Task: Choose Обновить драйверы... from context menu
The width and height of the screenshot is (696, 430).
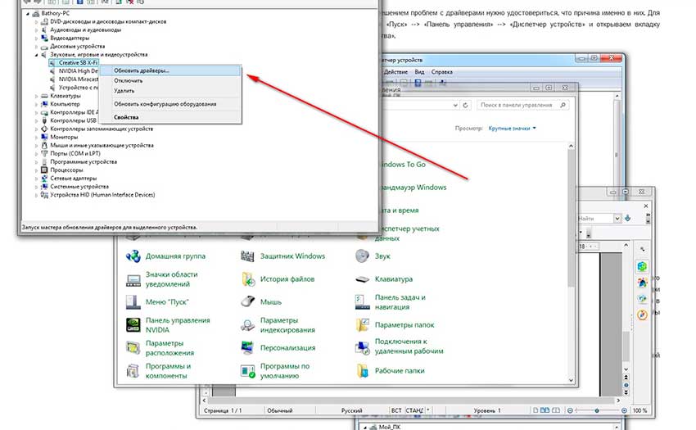Action: (170, 70)
